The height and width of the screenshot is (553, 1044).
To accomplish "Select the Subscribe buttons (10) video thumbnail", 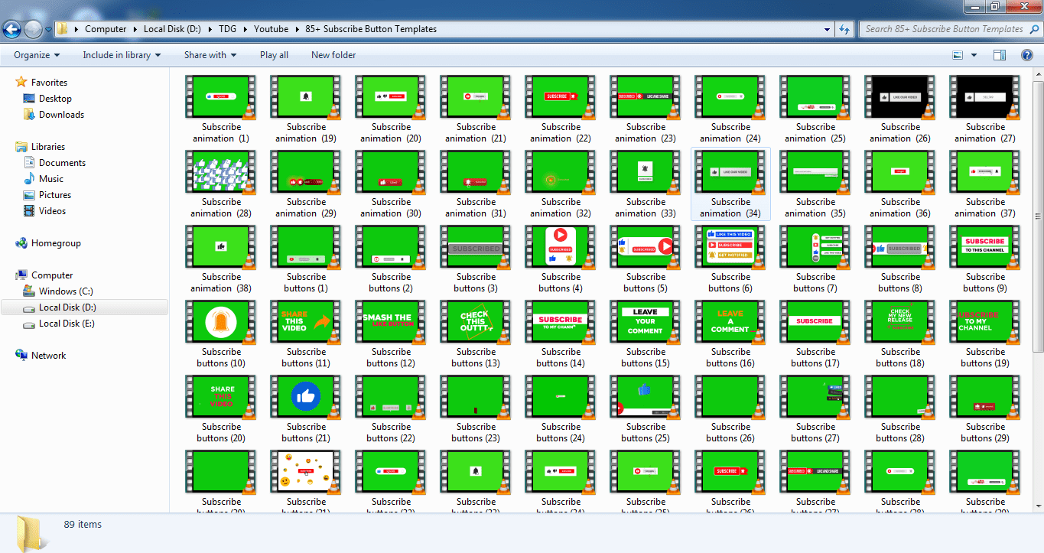I will [x=221, y=322].
